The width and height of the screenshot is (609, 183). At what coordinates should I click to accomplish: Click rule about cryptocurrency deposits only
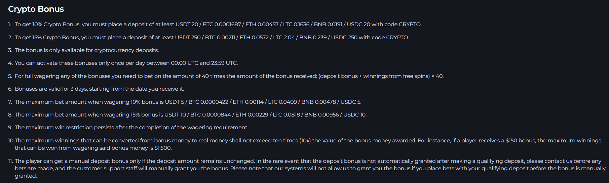(87, 50)
